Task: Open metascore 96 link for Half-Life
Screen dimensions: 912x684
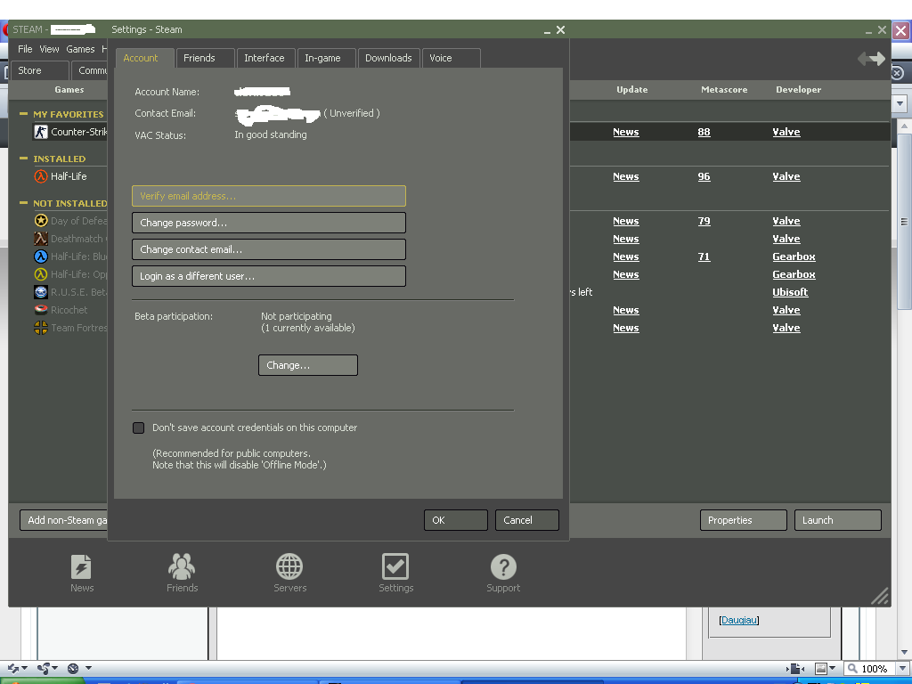Action: (704, 176)
